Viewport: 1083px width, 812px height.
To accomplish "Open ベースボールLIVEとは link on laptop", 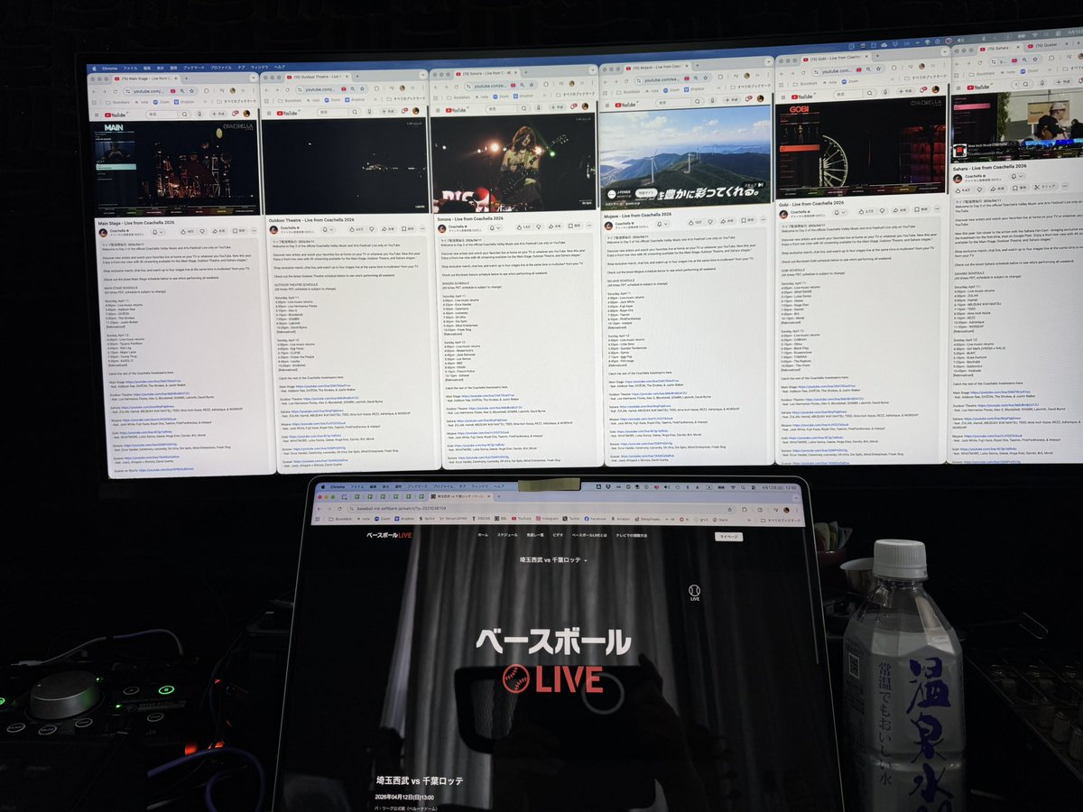I will 589,535.
